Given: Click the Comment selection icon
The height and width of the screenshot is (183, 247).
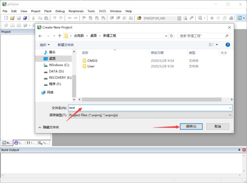Looking at the screenshot, I should [x=124, y=18].
